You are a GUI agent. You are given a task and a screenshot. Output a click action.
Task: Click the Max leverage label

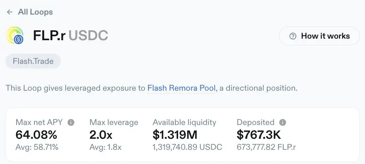coord(114,123)
